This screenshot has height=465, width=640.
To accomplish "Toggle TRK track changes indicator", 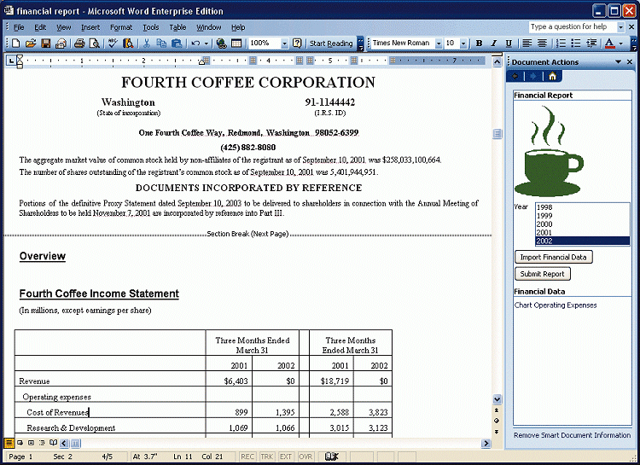I will point(267,456).
